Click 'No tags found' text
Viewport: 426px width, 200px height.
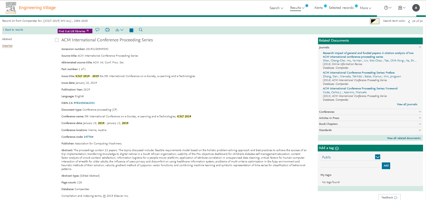(331, 182)
